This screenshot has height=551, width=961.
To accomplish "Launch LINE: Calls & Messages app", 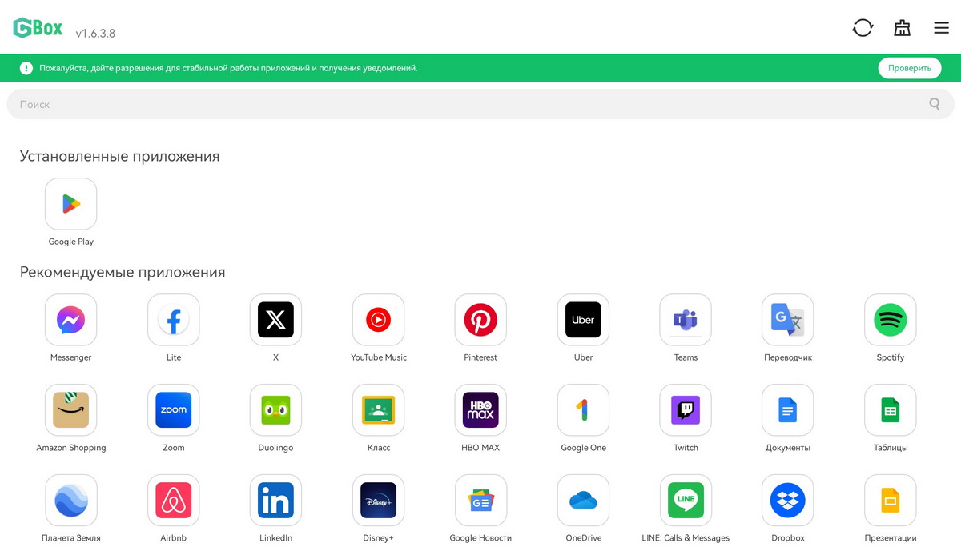I will 686,501.
